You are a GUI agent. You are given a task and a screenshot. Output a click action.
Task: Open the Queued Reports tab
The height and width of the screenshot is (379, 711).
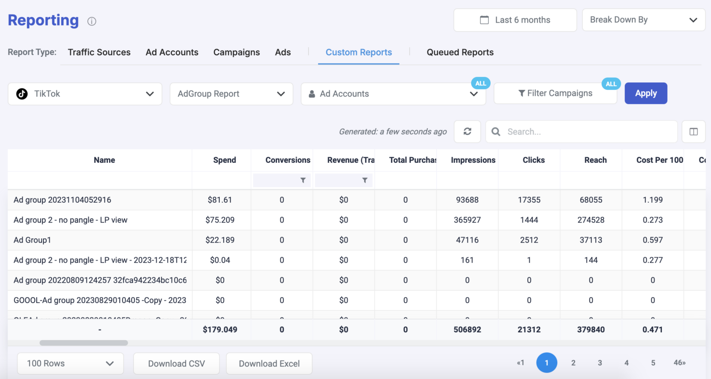pos(460,52)
